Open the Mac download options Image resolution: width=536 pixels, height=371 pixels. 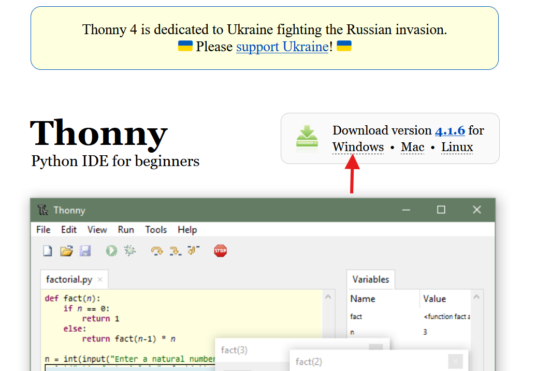click(412, 147)
